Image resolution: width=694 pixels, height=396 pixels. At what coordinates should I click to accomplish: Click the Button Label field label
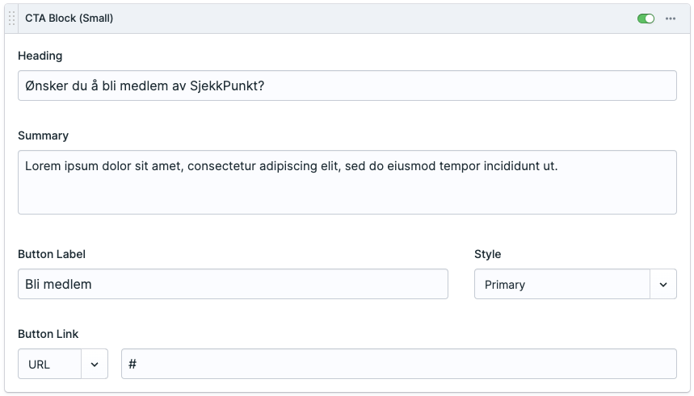tap(52, 254)
